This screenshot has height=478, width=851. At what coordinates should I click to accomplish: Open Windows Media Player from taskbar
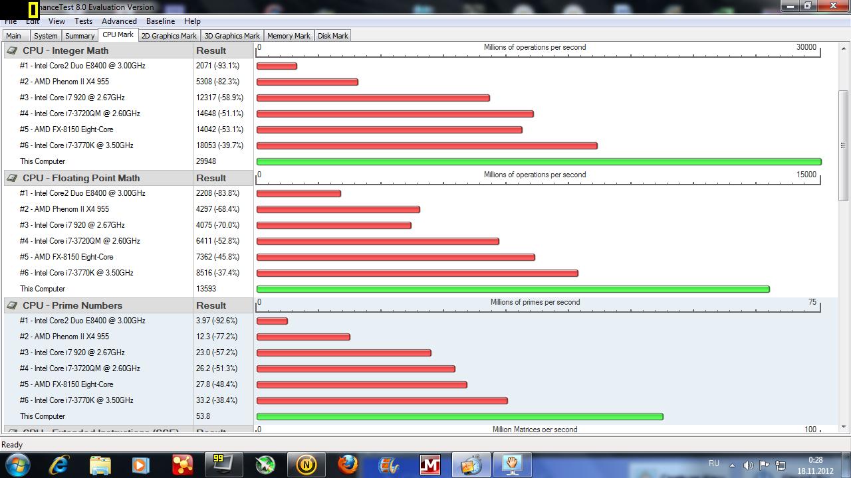141,465
